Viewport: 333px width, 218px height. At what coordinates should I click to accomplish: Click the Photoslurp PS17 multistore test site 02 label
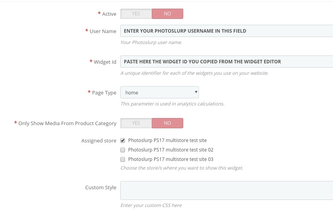pos(171,150)
